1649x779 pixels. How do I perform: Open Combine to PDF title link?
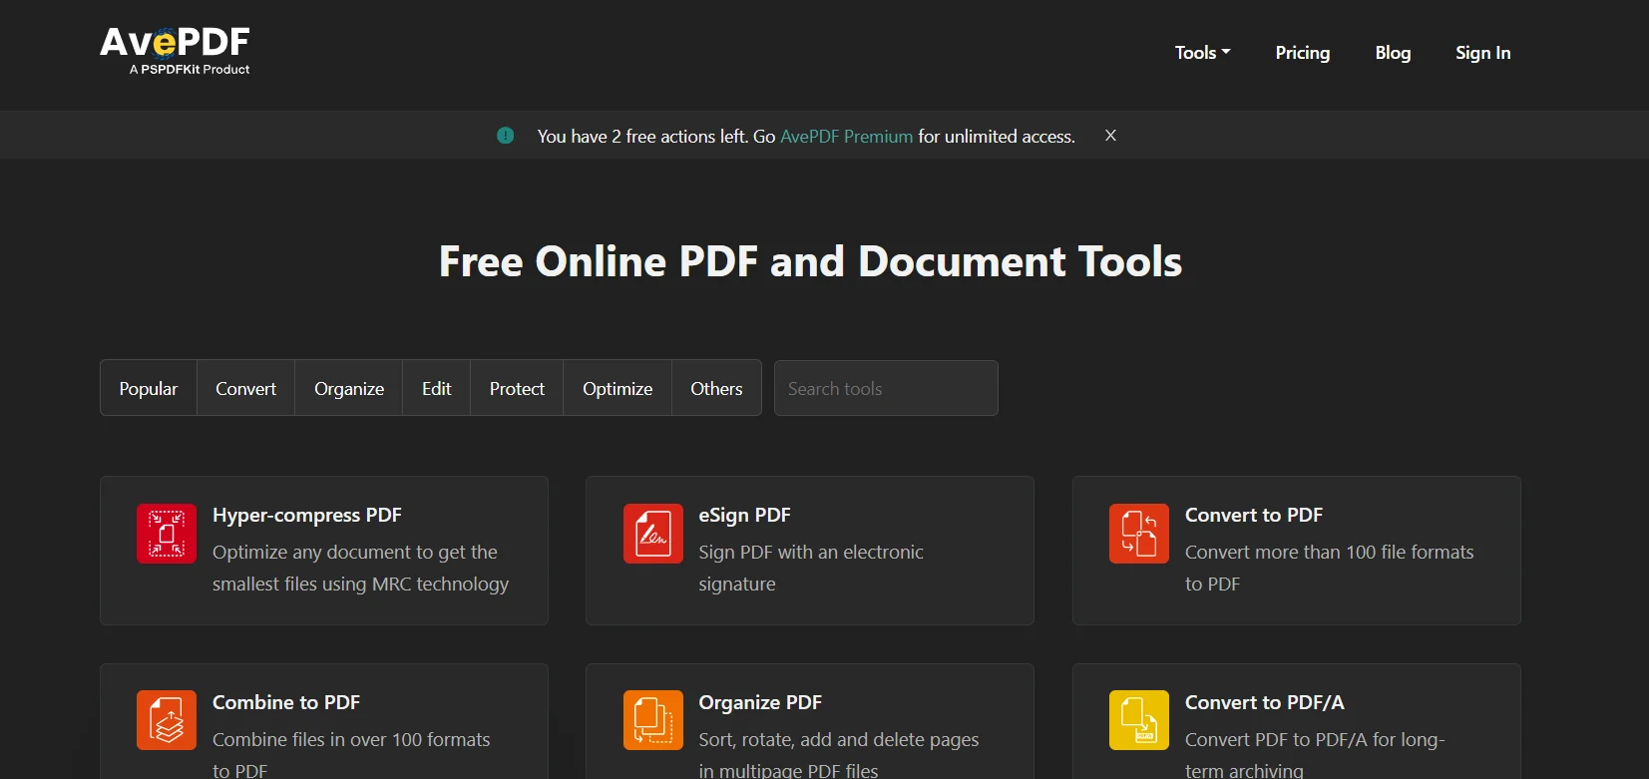286,702
